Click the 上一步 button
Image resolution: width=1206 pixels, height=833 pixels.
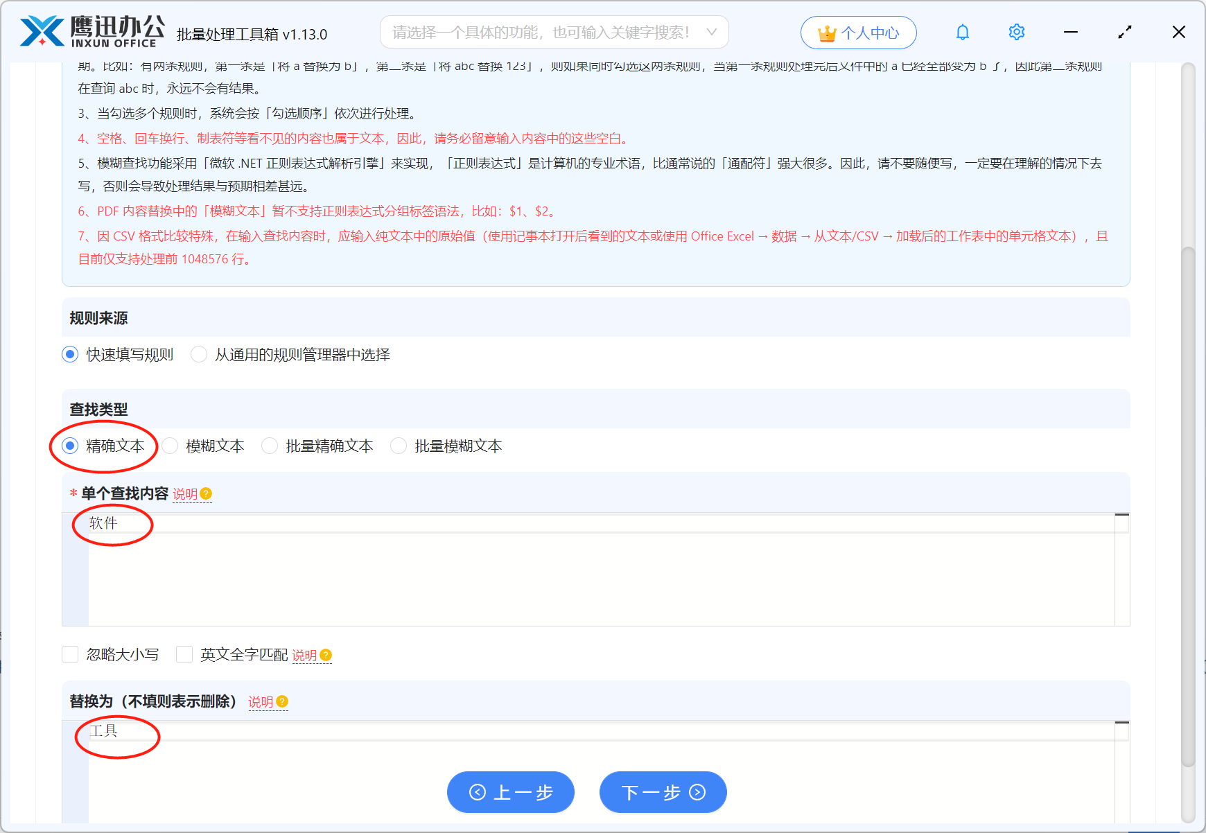coord(511,792)
